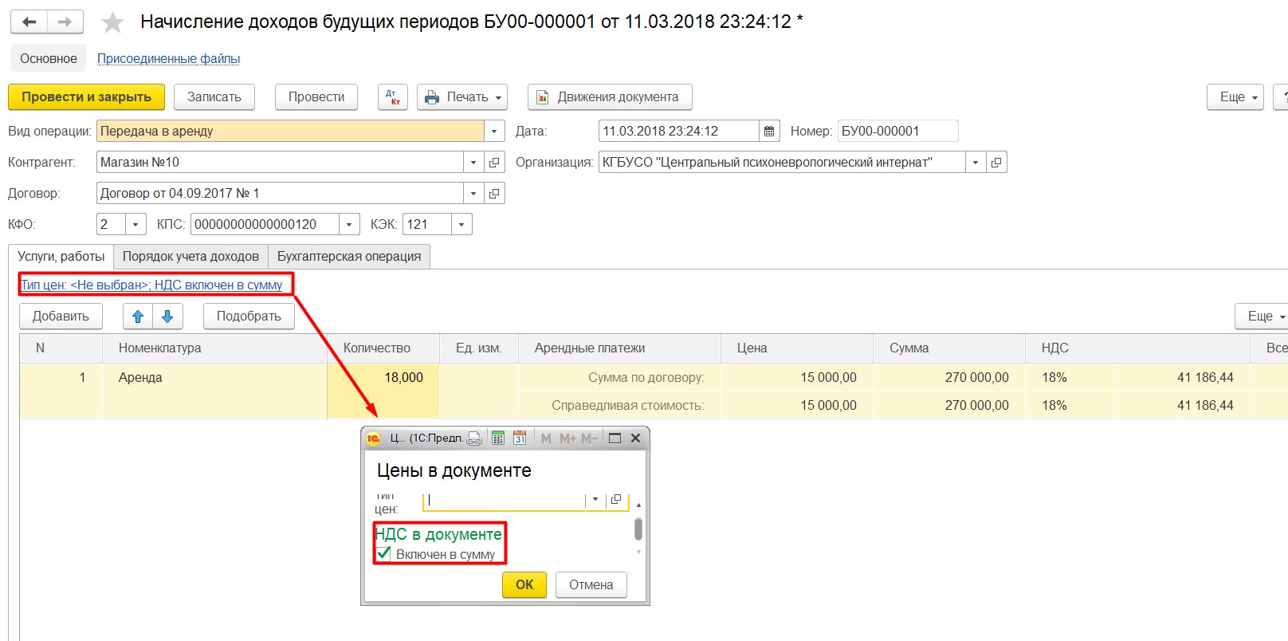Screen dimensions: 1288x641
Task: Open calendar picker next to Дата field
Action: pos(769,131)
